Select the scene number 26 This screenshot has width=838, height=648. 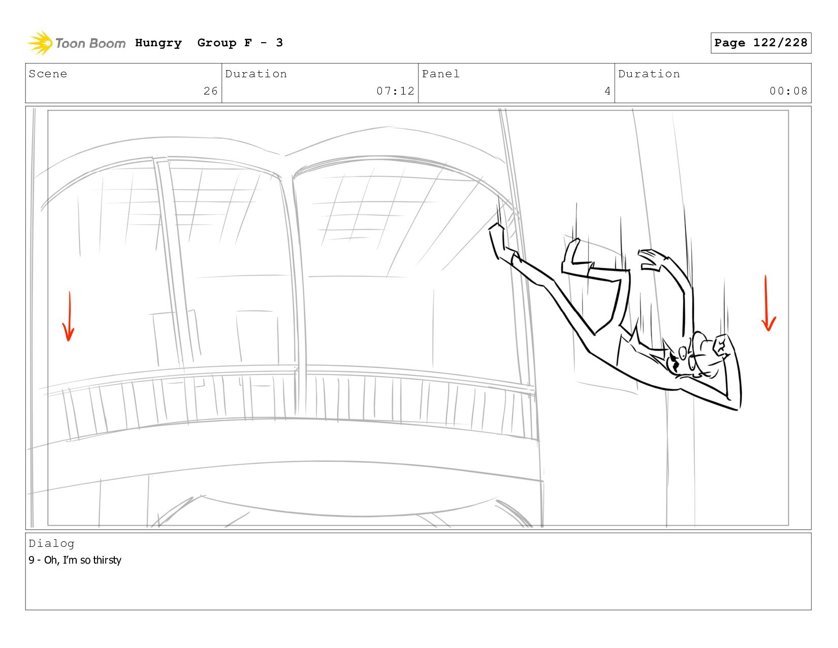211,91
